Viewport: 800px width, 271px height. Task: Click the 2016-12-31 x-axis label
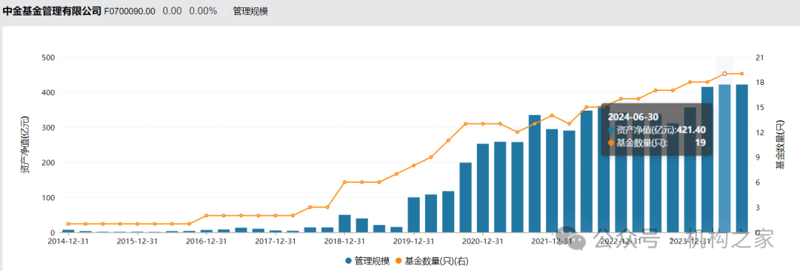point(207,241)
